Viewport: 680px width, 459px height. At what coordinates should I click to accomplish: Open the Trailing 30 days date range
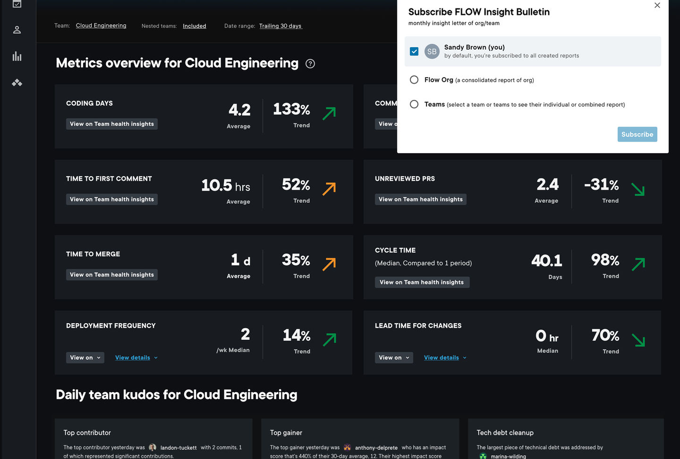pyautogui.click(x=280, y=26)
